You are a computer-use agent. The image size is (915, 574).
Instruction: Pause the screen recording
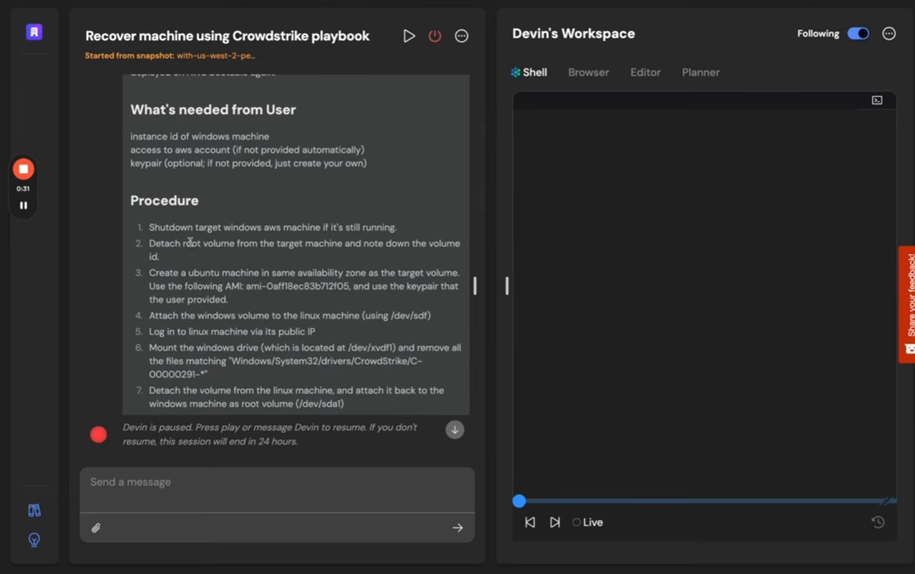[x=23, y=205]
